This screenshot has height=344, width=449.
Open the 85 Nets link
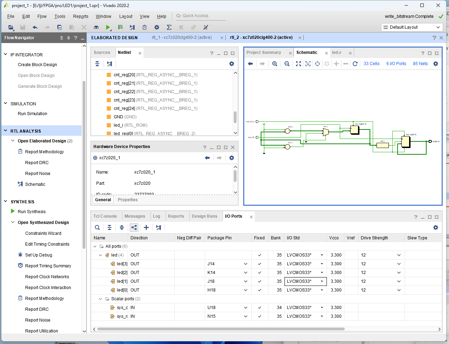pyautogui.click(x=420, y=64)
